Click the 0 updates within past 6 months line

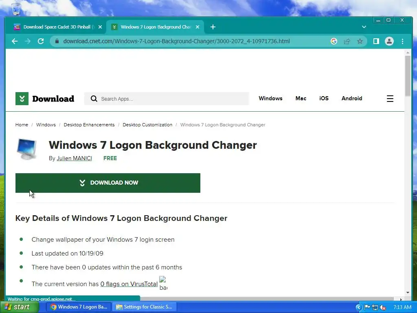107,267
